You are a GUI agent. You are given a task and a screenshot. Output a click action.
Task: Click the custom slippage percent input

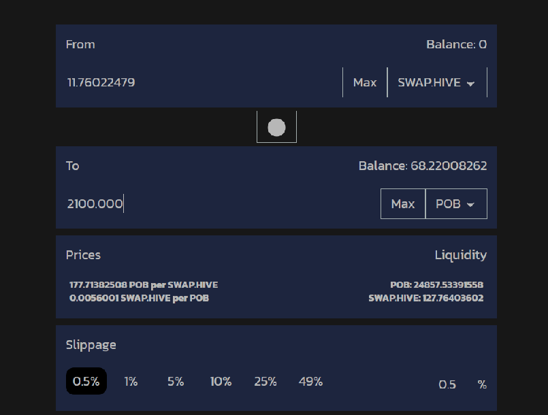[447, 384]
